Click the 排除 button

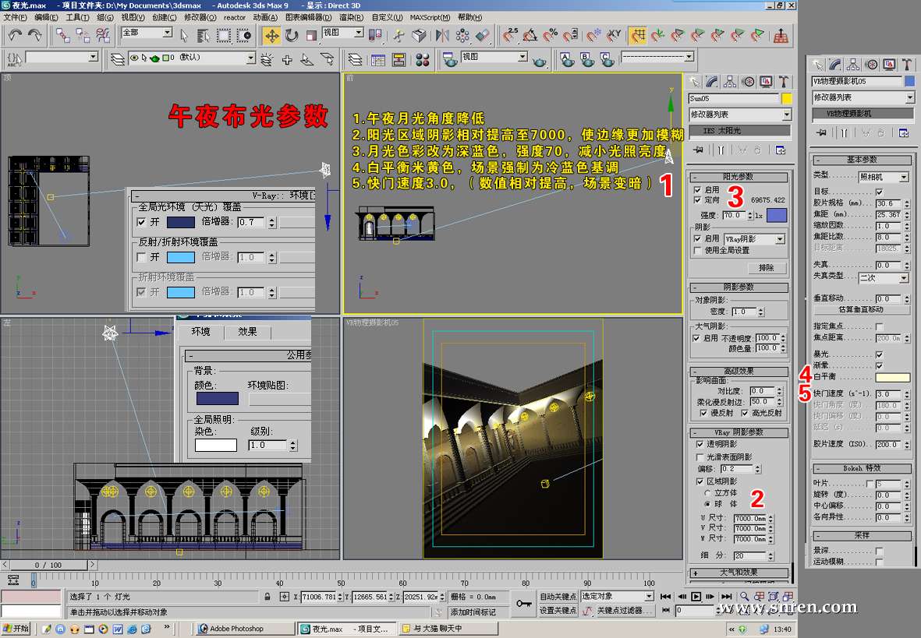coord(766,267)
